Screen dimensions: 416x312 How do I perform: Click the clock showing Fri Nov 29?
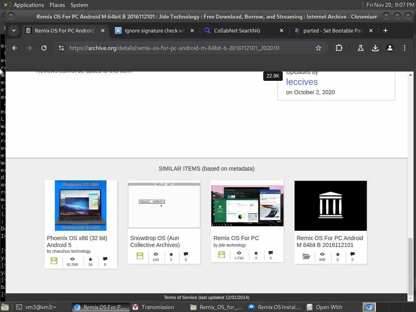pyautogui.click(x=390, y=5)
